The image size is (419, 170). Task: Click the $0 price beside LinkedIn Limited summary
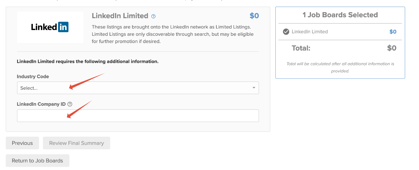[x=393, y=32]
